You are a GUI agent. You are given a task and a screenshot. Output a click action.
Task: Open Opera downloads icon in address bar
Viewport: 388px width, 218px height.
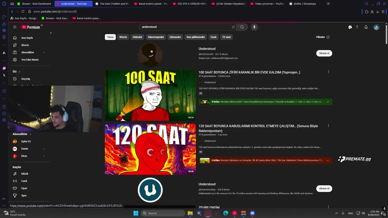378,12
